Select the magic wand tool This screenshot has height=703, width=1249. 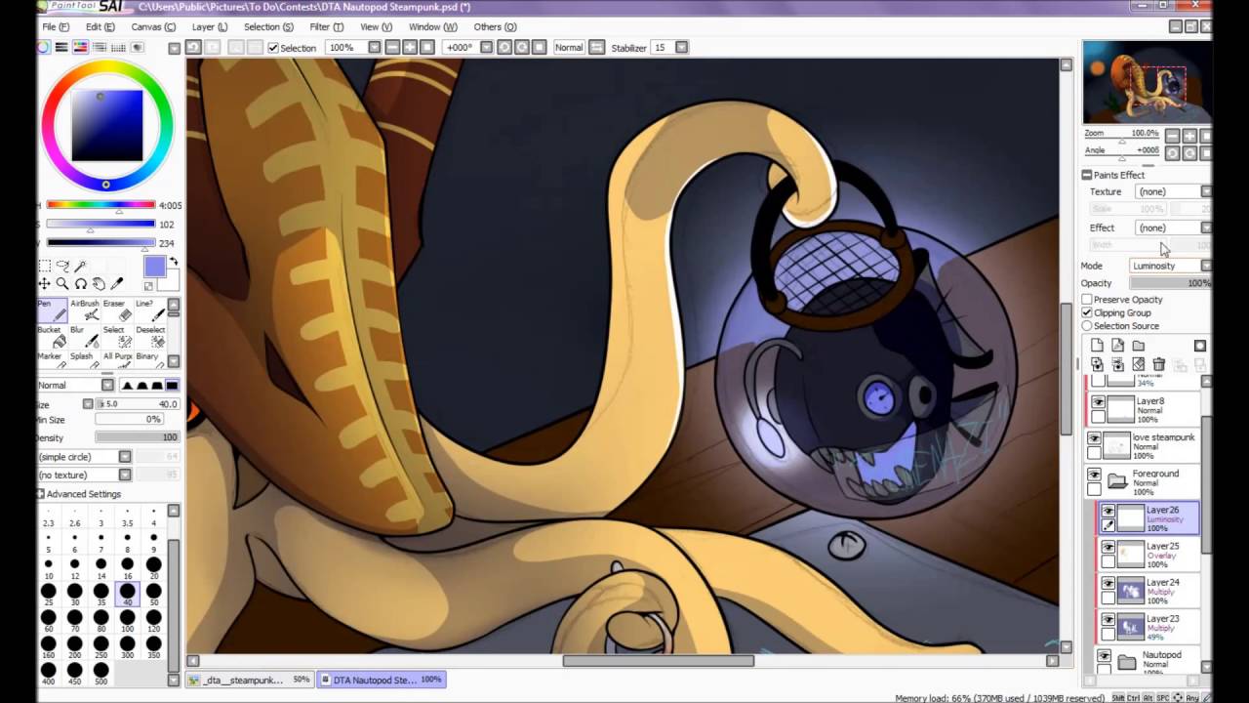(x=81, y=266)
